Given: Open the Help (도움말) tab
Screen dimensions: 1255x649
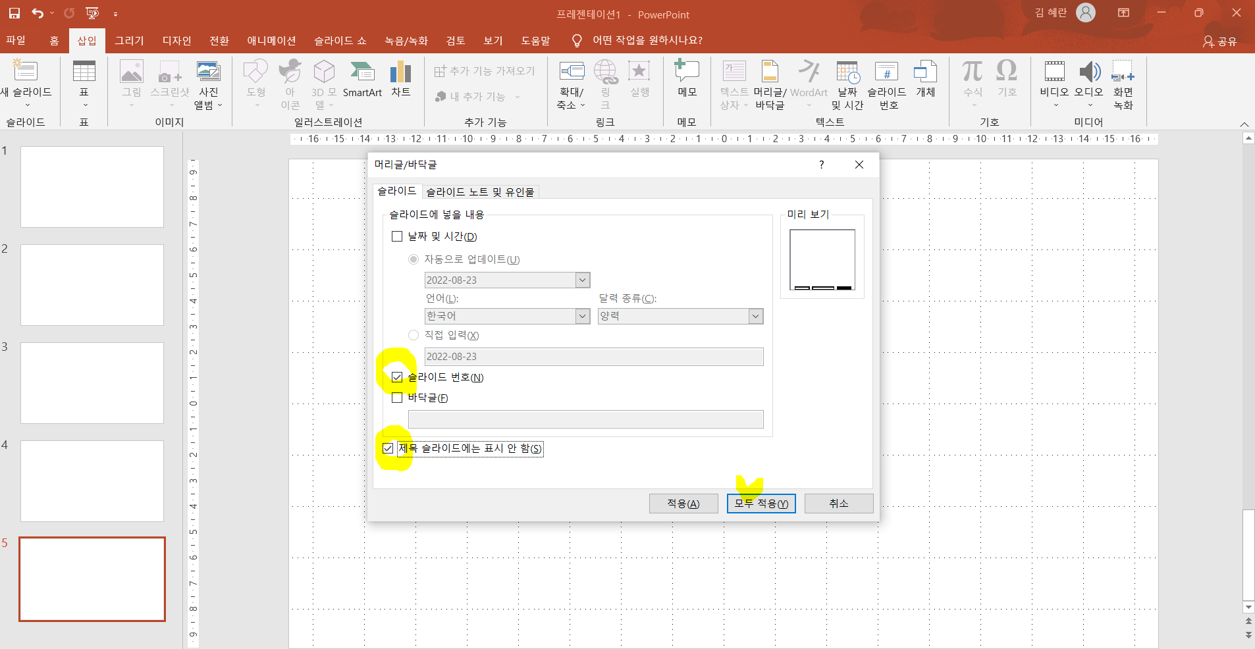Looking at the screenshot, I should click(535, 40).
